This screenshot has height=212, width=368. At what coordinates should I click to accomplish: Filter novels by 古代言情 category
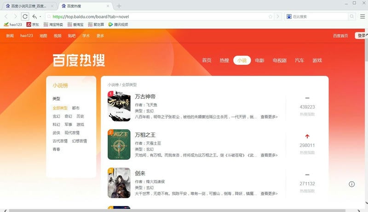(60, 141)
